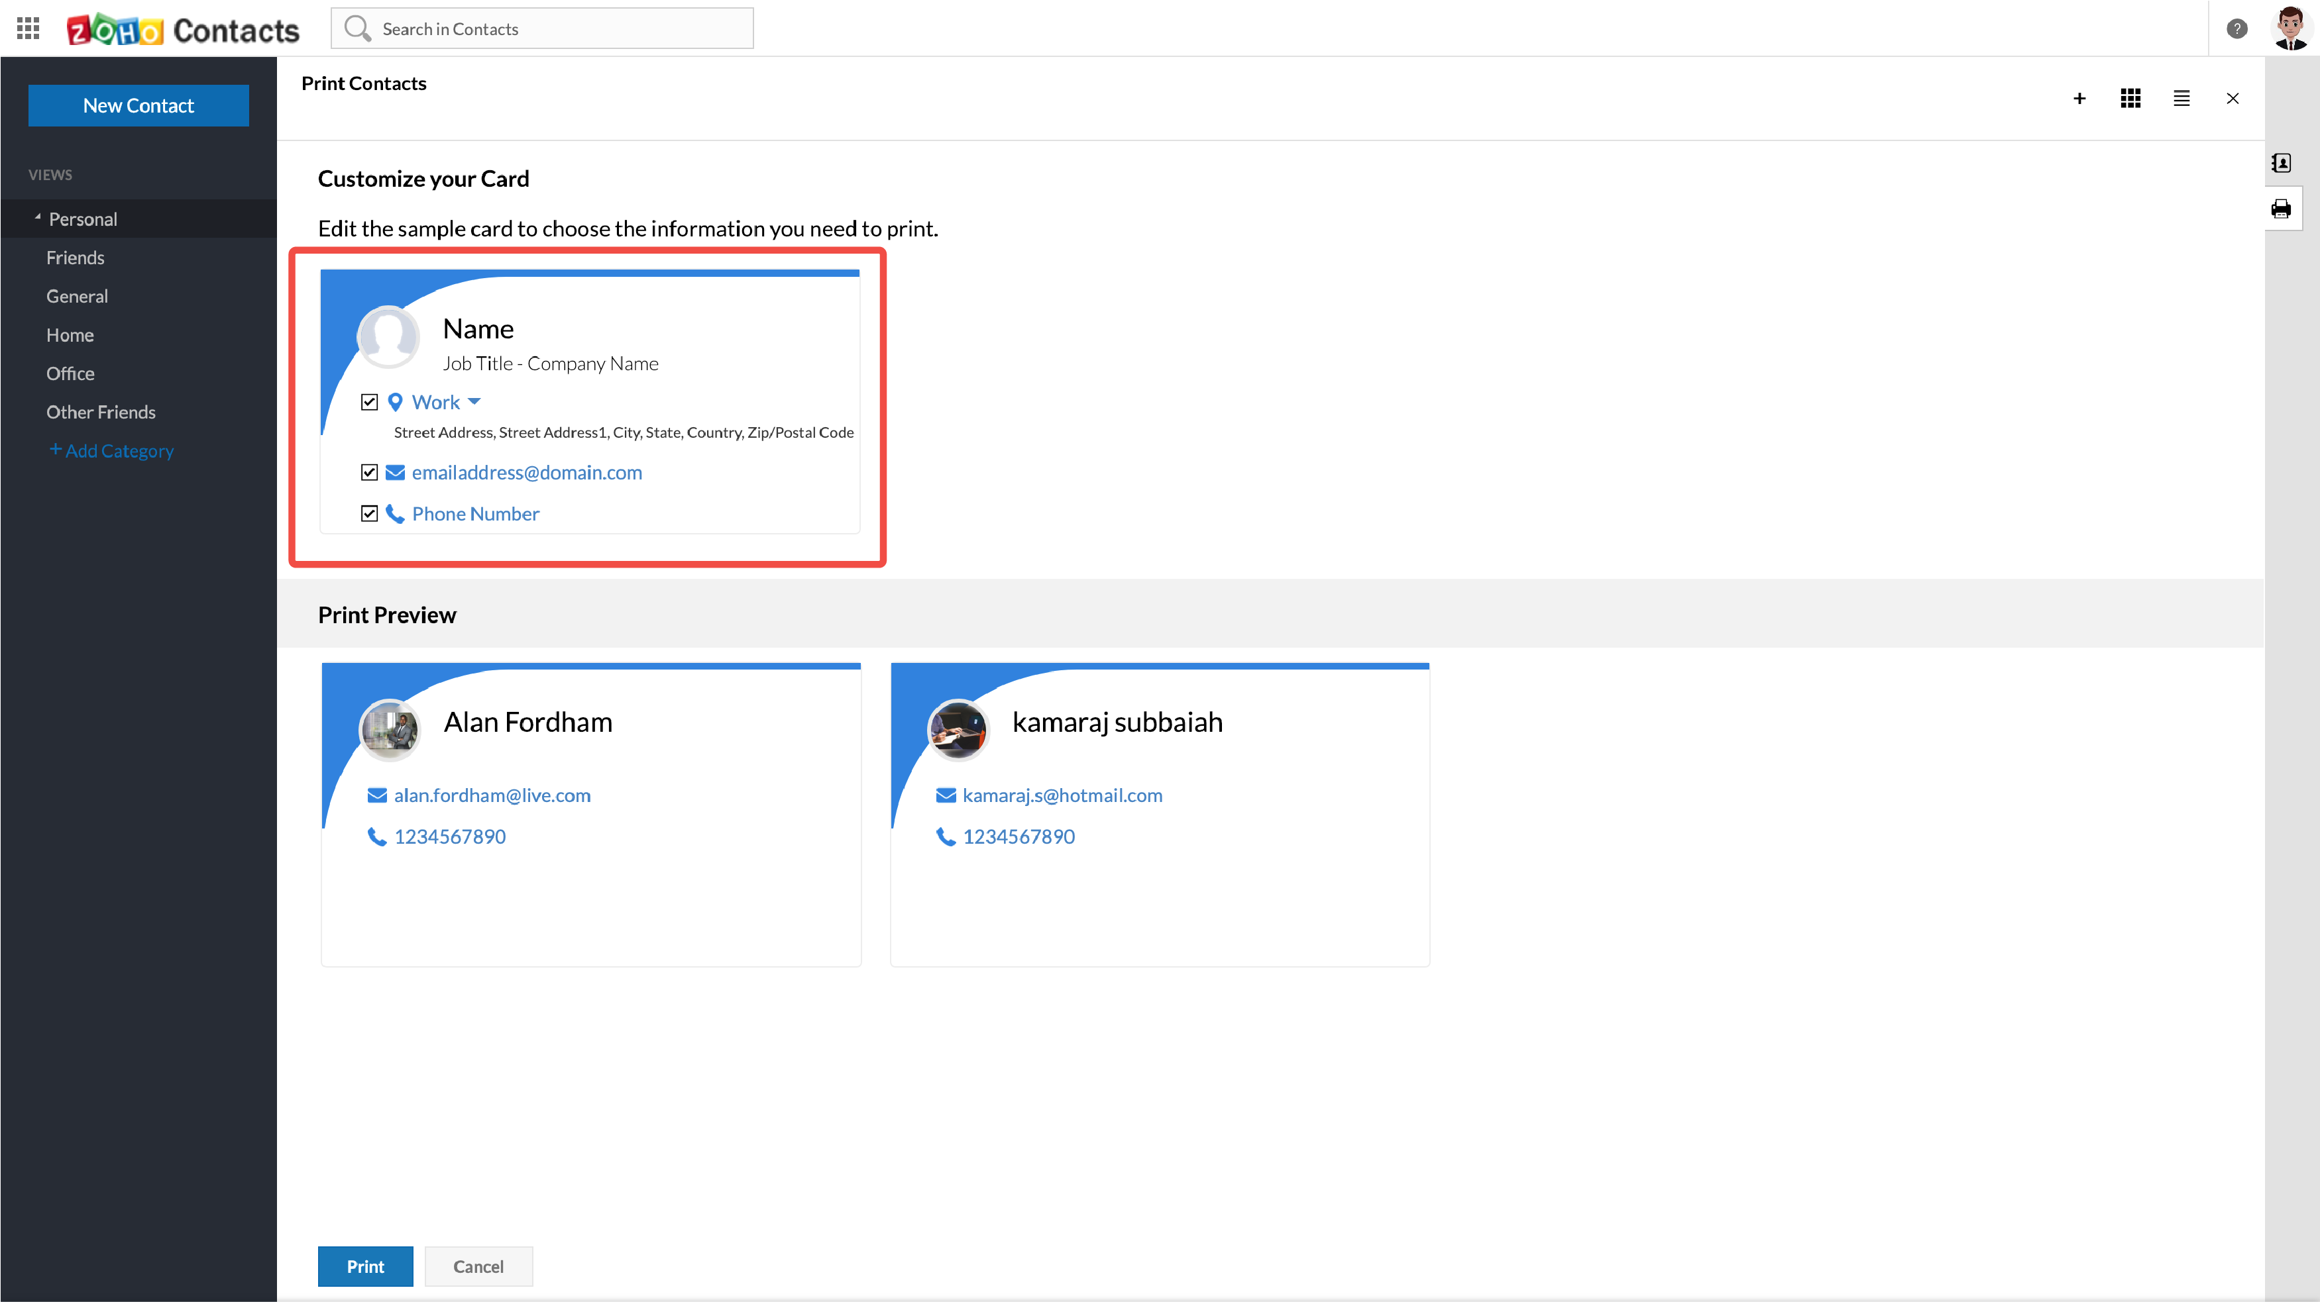2320x1302 pixels.
Task: Select the General category
Action: coord(78,297)
